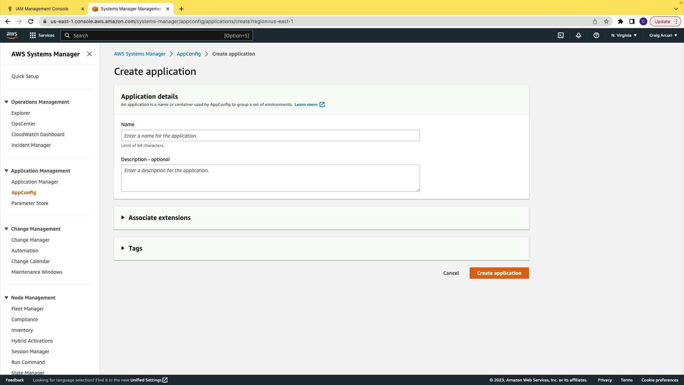
Task: Click the AppConfig breadcrumb link
Action: (188, 54)
